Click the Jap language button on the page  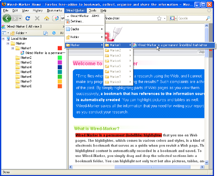(x=201, y=52)
